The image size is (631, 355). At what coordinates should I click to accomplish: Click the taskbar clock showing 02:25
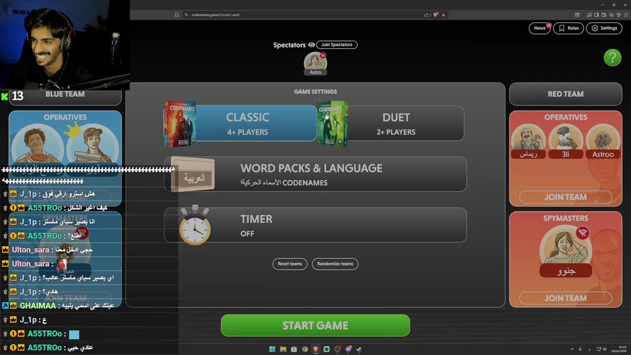[619, 349]
